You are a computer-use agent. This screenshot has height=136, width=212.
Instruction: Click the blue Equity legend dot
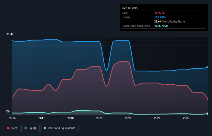tap(26, 128)
